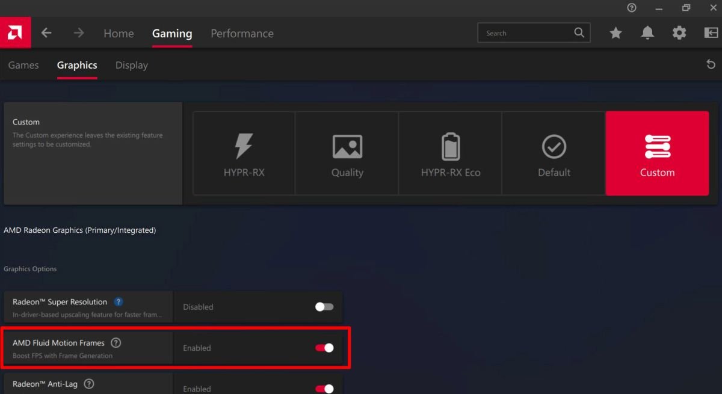The width and height of the screenshot is (722, 394).
Task: Open the Performance tab
Action: (x=242, y=34)
